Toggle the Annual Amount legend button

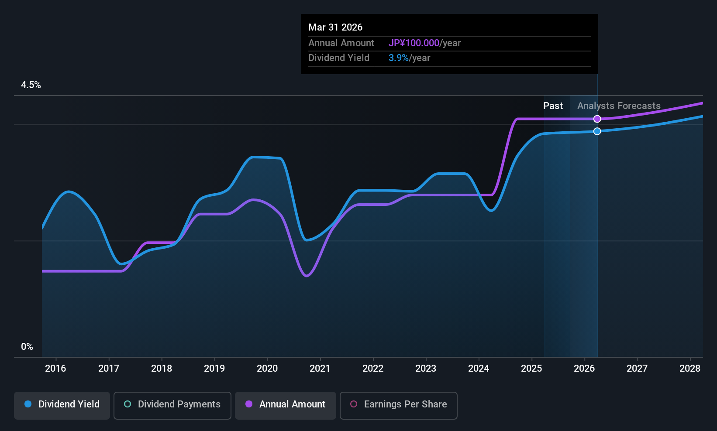[286, 406]
